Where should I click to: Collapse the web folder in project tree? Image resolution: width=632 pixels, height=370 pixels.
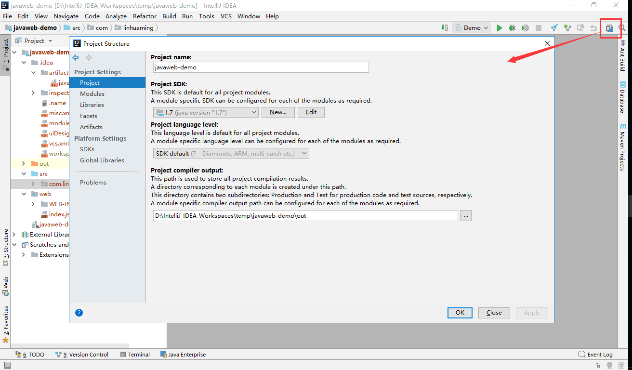click(24, 194)
